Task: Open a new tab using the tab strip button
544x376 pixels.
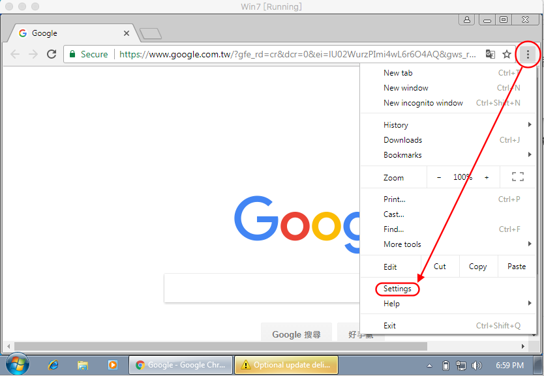Action: point(151,34)
